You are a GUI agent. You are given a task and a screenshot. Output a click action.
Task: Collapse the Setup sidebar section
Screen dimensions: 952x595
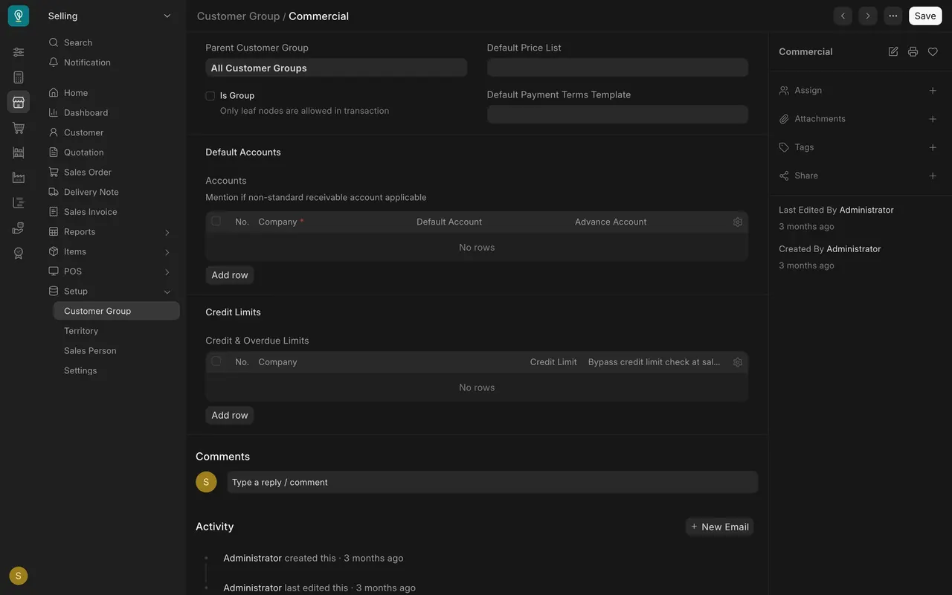tap(167, 292)
